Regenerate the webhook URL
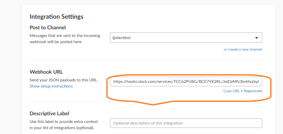The height and width of the screenshot is (134, 283). pyautogui.click(x=253, y=91)
